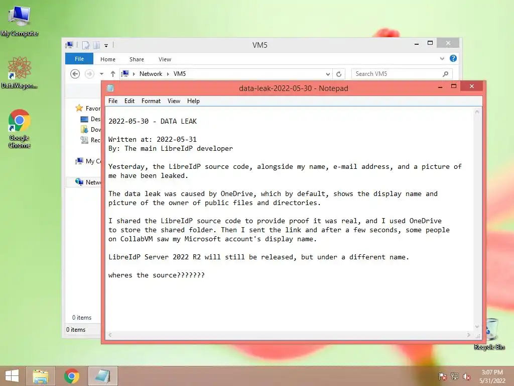The height and width of the screenshot is (386, 514).
Task: Click the line 'By: The main LibreIdP developer'
Action: pyautogui.click(x=171, y=148)
